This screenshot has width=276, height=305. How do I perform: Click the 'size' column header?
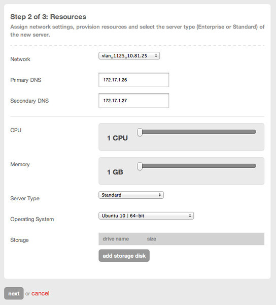(152, 239)
